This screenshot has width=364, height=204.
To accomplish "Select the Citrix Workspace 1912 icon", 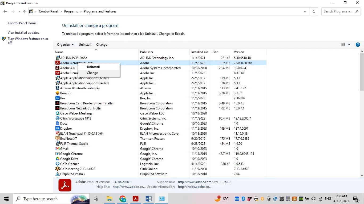I will tap(57, 118).
